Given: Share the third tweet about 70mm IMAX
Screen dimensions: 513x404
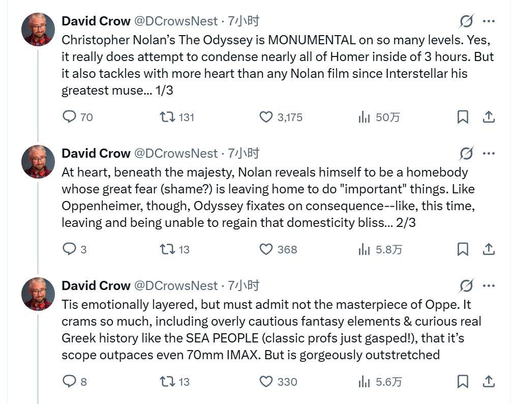Looking at the screenshot, I should click(489, 382).
